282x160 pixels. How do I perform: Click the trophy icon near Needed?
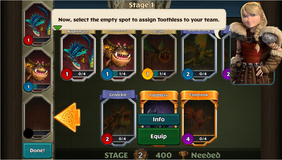(x=183, y=155)
